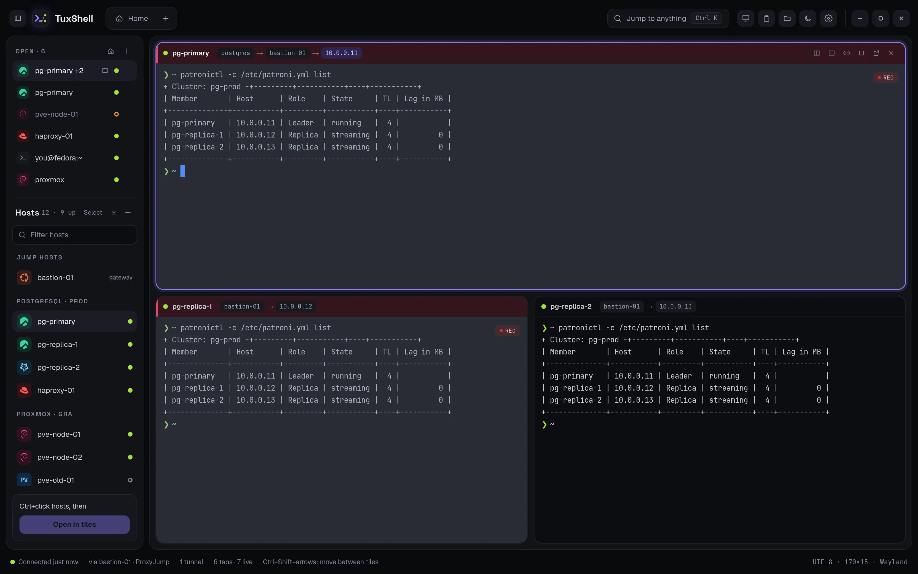Click the via bastion-01 · ProxyJump status entry

[129, 562]
